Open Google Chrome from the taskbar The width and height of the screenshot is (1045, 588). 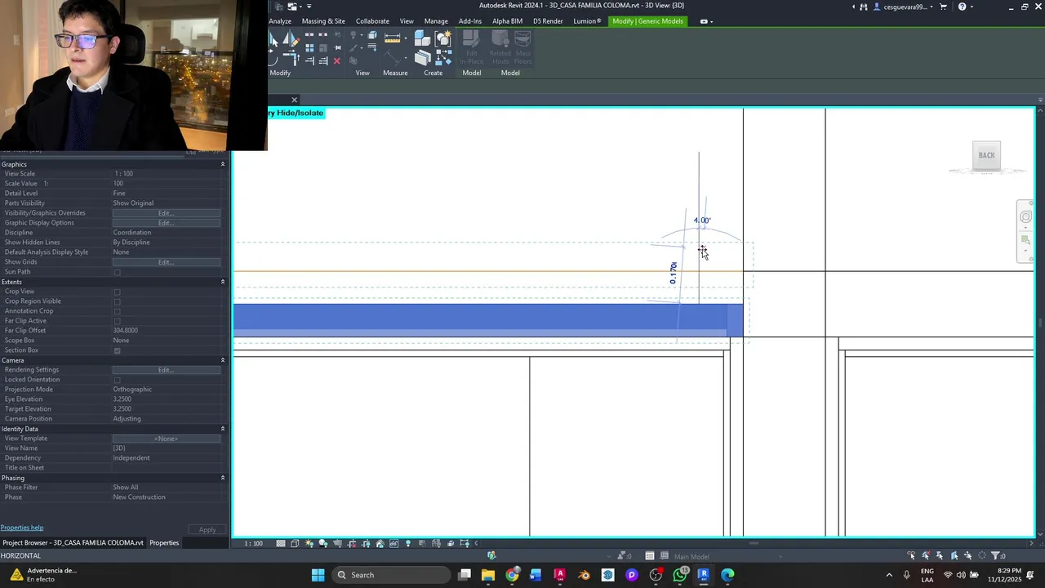(512, 575)
